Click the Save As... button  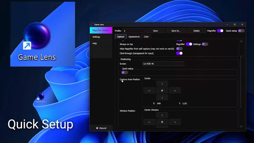click(176, 31)
